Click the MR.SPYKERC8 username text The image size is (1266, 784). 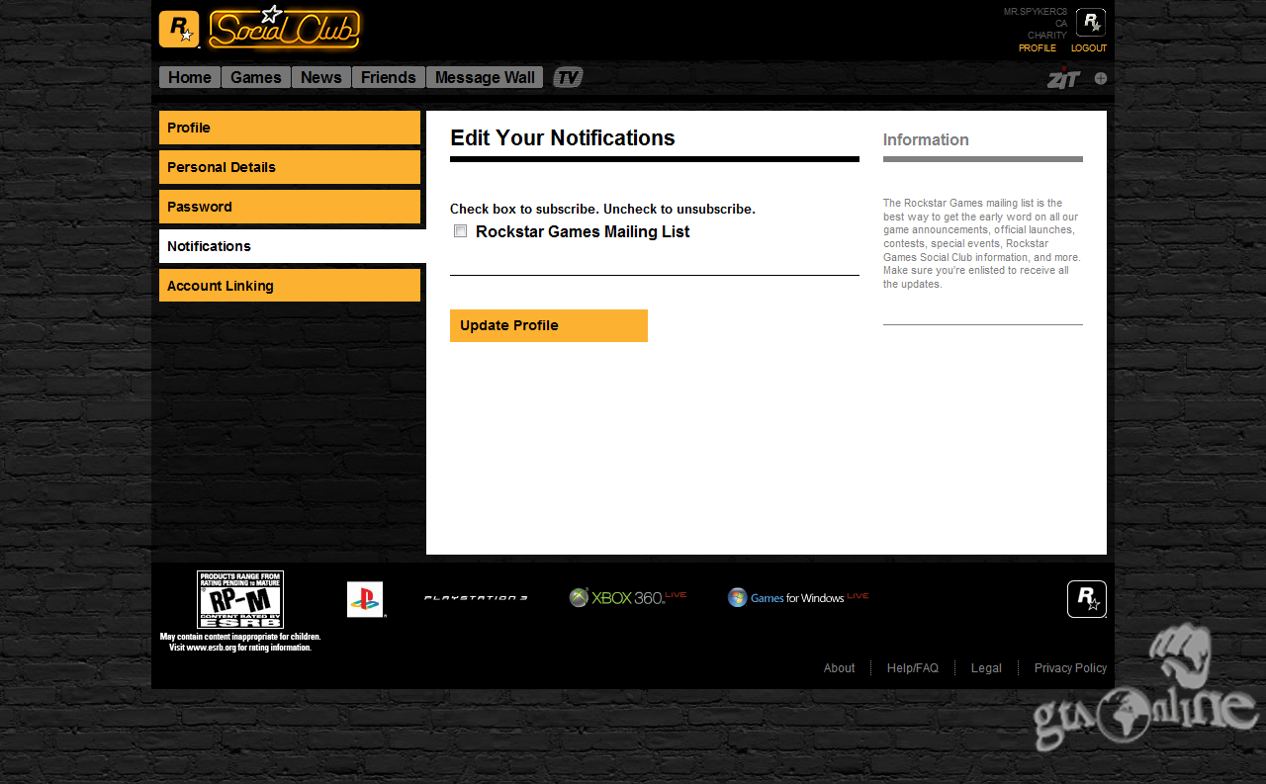(1036, 12)
